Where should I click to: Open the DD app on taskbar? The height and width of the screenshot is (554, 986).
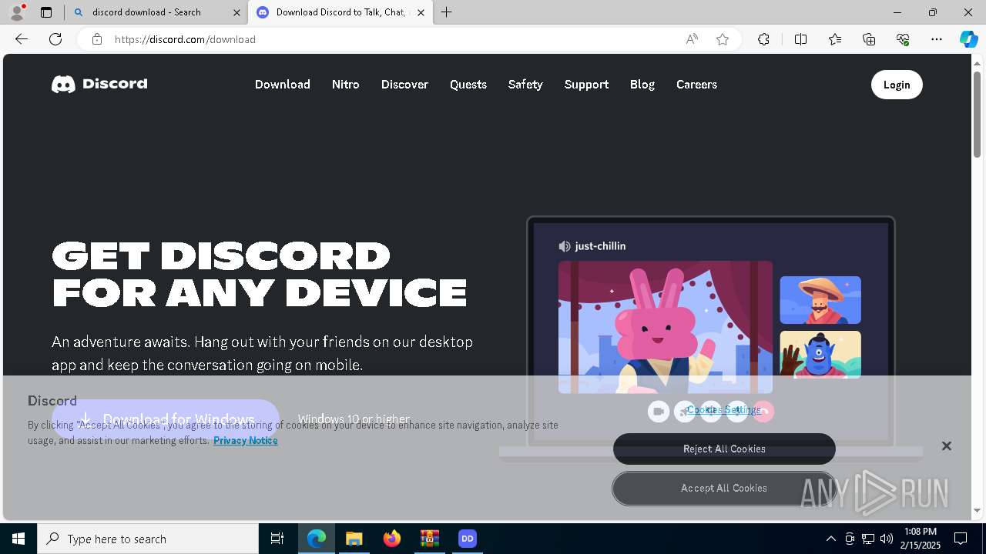click(467, 539)
